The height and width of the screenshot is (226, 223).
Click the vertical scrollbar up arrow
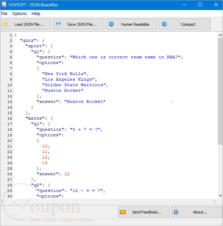(x=220, y=35)
